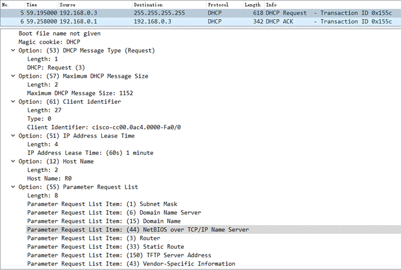Select the Subnet Mask parameter request item
This screenshot has height=270, width=401.
click(102, 204)
